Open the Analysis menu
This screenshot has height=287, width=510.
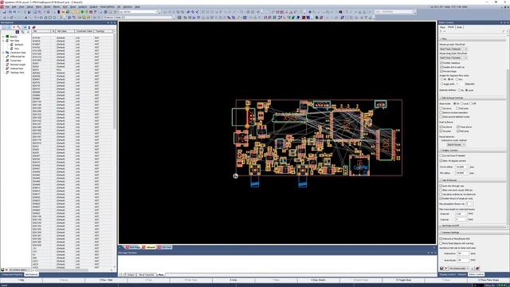[x=83, y=7]
